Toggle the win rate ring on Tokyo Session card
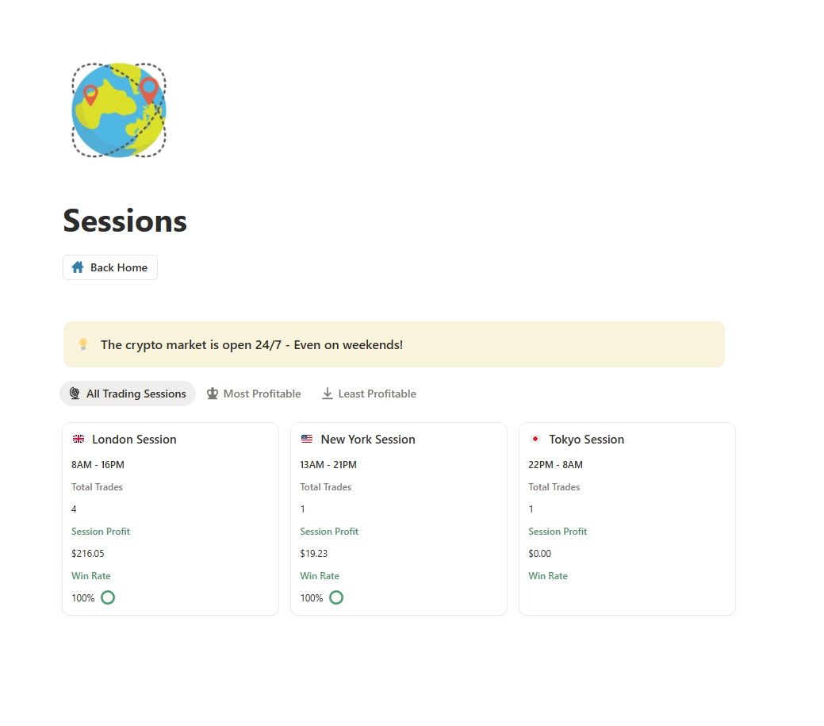The image size is (824, 726). click(554, 597)
